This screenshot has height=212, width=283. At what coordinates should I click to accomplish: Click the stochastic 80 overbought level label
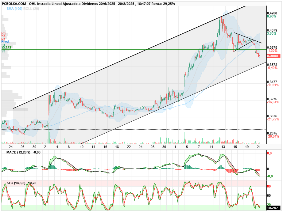click(x=269, y=187)
